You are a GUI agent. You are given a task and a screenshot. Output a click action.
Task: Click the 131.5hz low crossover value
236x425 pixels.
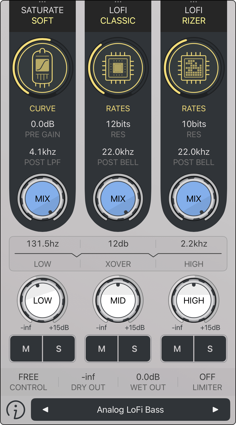[43, 244]
